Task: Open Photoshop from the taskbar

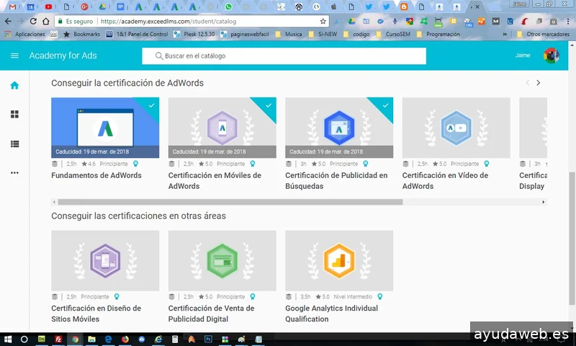Action: point(208,339)
